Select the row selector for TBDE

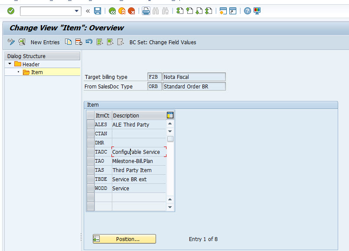point(90,179)
